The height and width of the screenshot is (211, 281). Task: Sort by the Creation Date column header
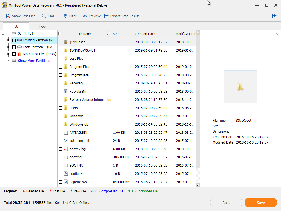(x=154, y=34)
